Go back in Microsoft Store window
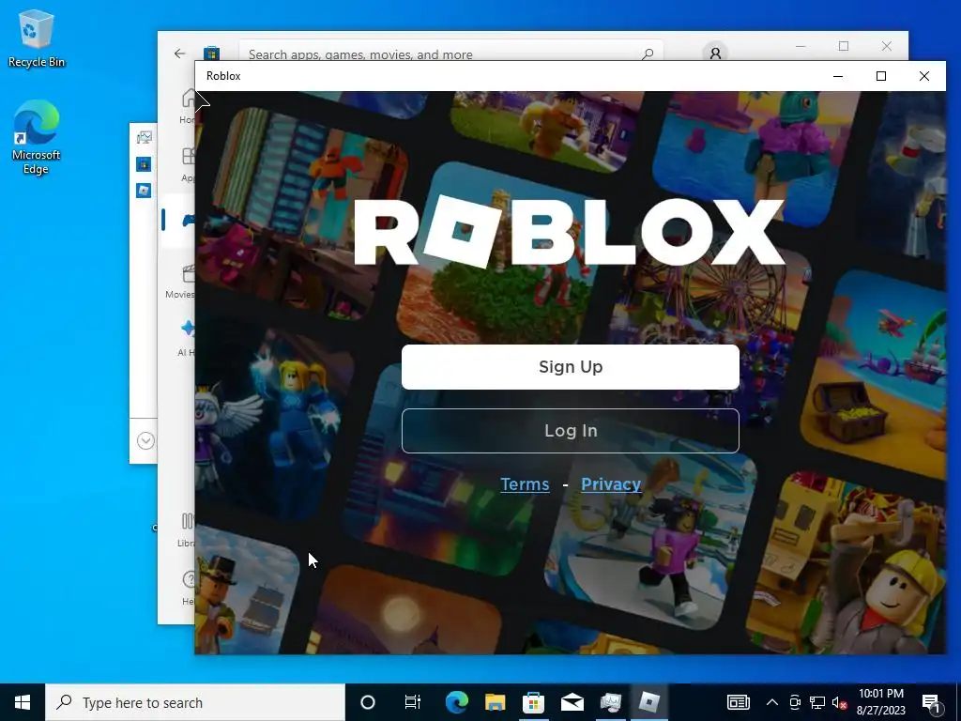Viewport: 961px width, 721px height. pyautogui.click(x=179, y=54)
